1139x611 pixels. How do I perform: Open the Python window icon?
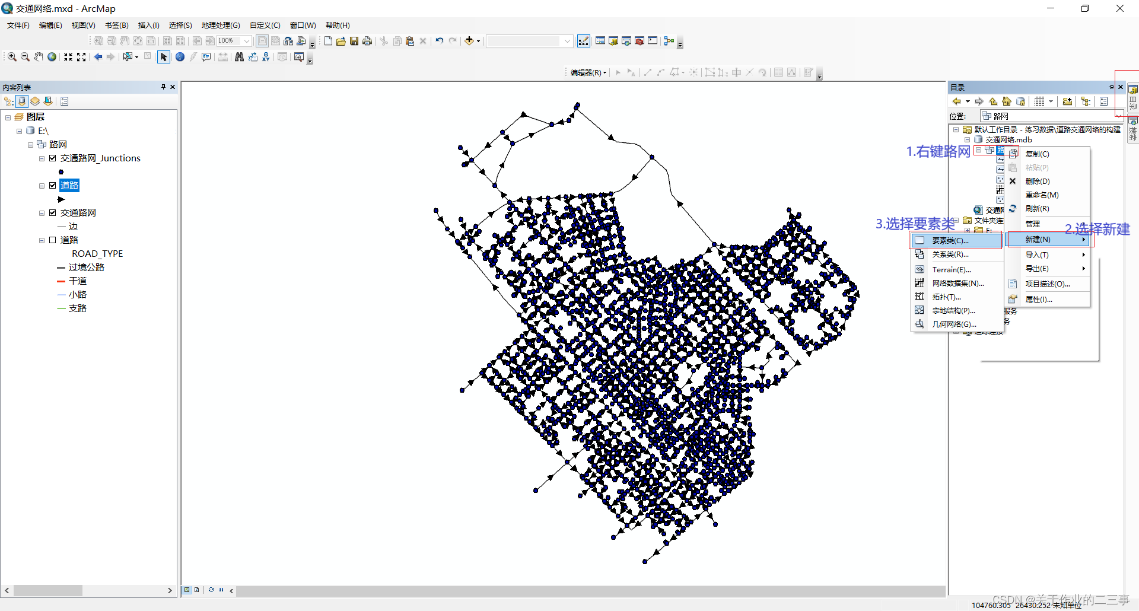(653, 41)
